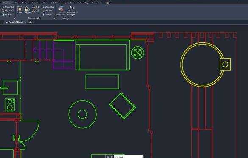This screenshot has height=158, width=248.
Task: Select the Radius constraint icon
Action: coord(33,7)
